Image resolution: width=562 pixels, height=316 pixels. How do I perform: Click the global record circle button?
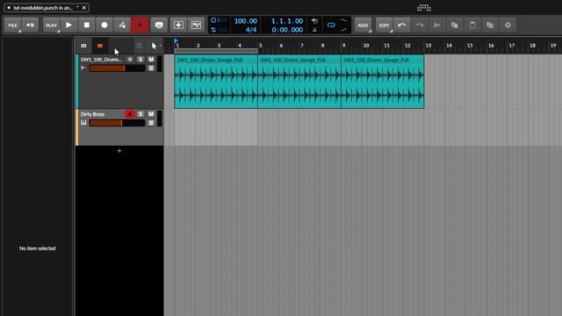tap(104, 25)
